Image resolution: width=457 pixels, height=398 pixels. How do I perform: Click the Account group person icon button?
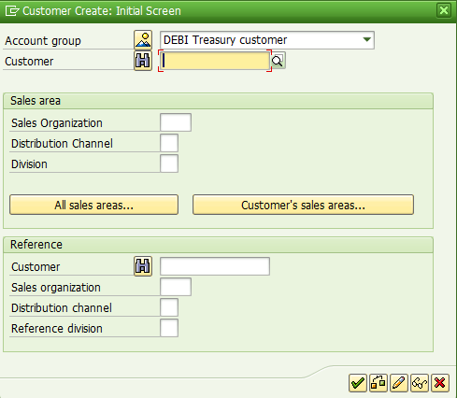(x=143, y=40)
